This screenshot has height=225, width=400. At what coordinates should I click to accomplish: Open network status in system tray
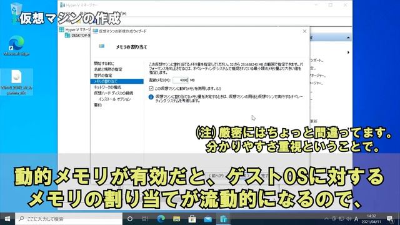[341, 219]
